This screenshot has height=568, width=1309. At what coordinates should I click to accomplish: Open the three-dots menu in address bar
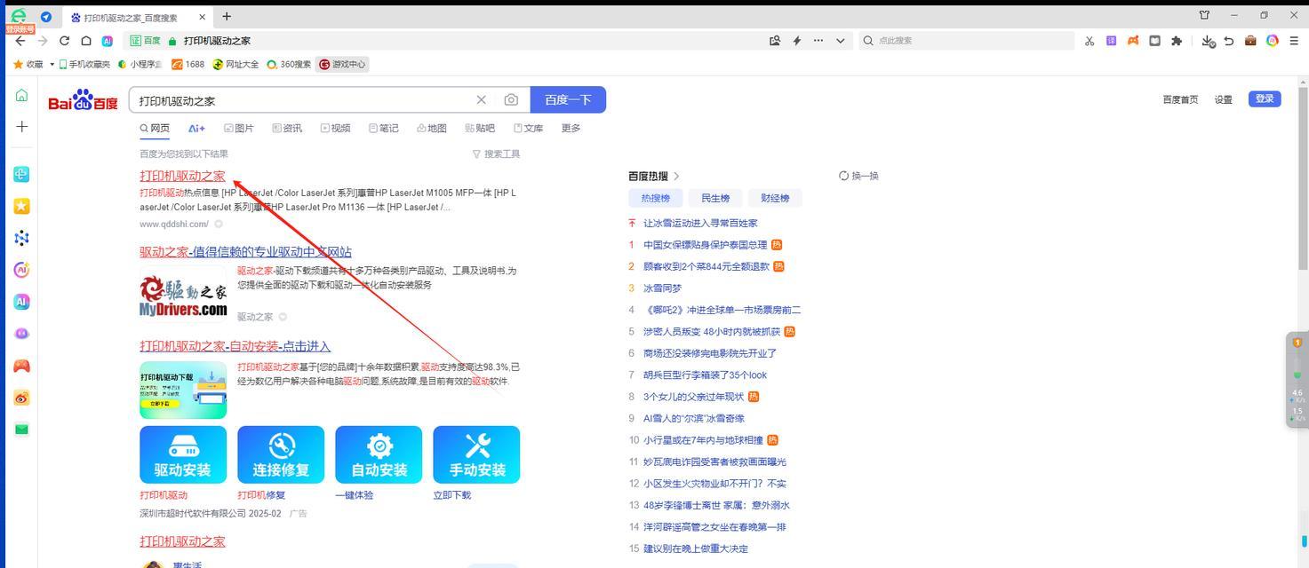click(818, 41)
